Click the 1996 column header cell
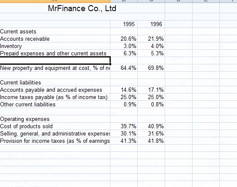237x187 pixels. [151, 24]
